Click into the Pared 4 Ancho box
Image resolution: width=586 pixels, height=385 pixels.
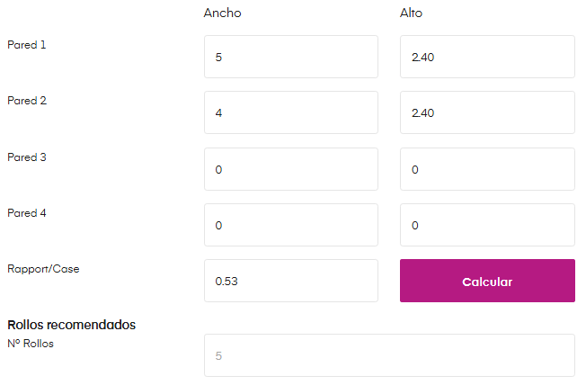[291, 225]
